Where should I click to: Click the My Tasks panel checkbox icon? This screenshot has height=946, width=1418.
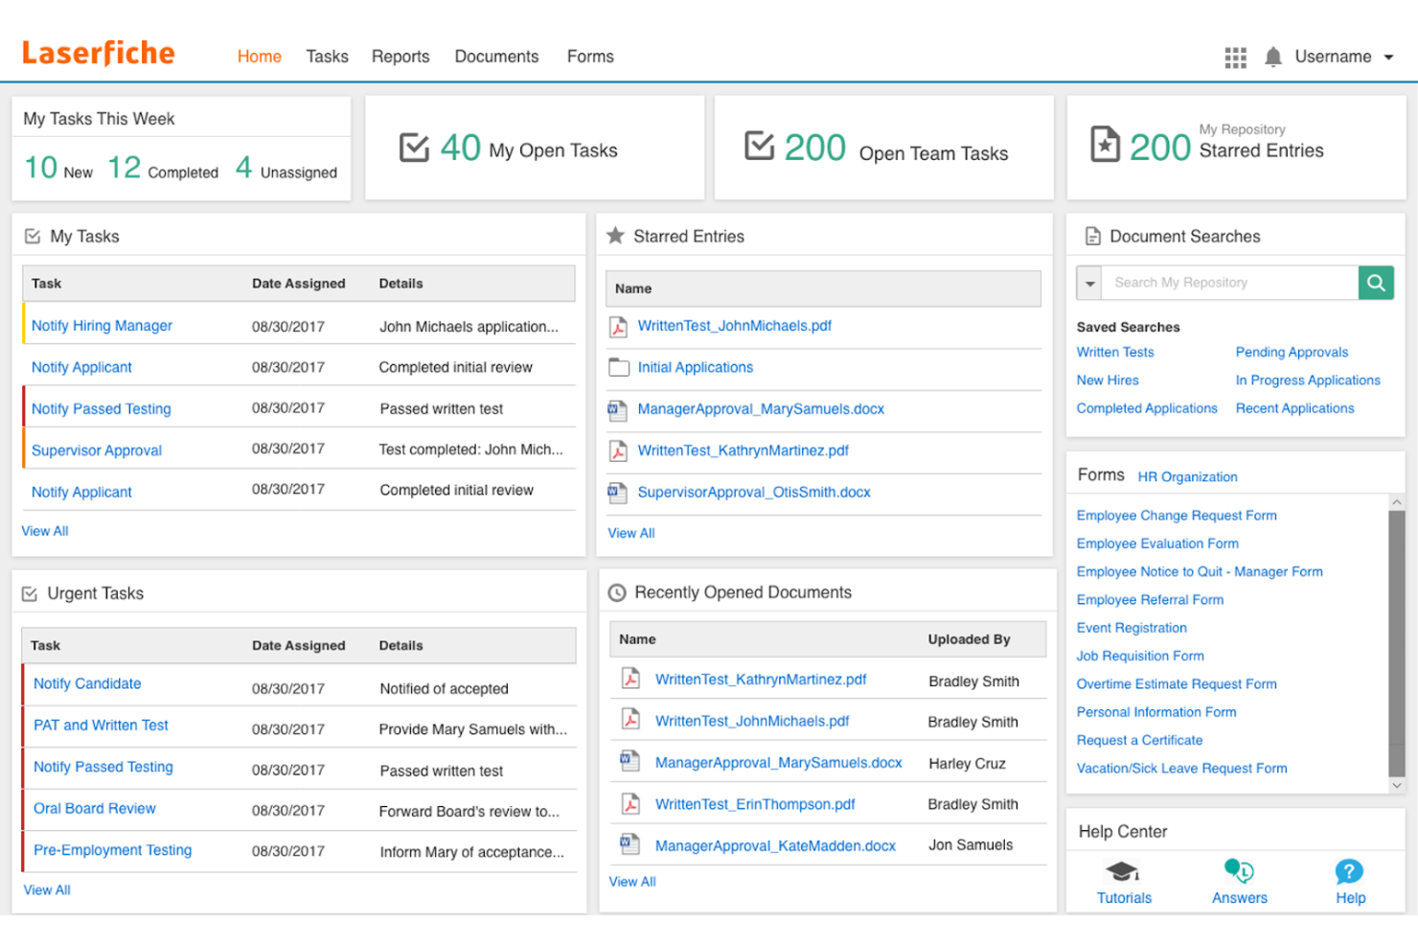32,236
